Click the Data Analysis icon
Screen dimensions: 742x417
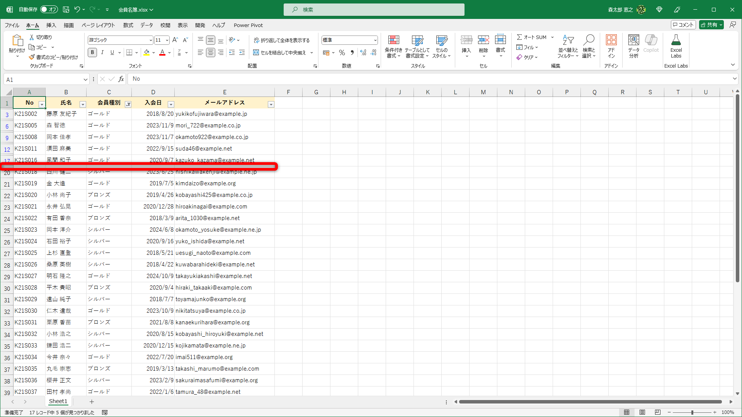[x=633, y=41]
